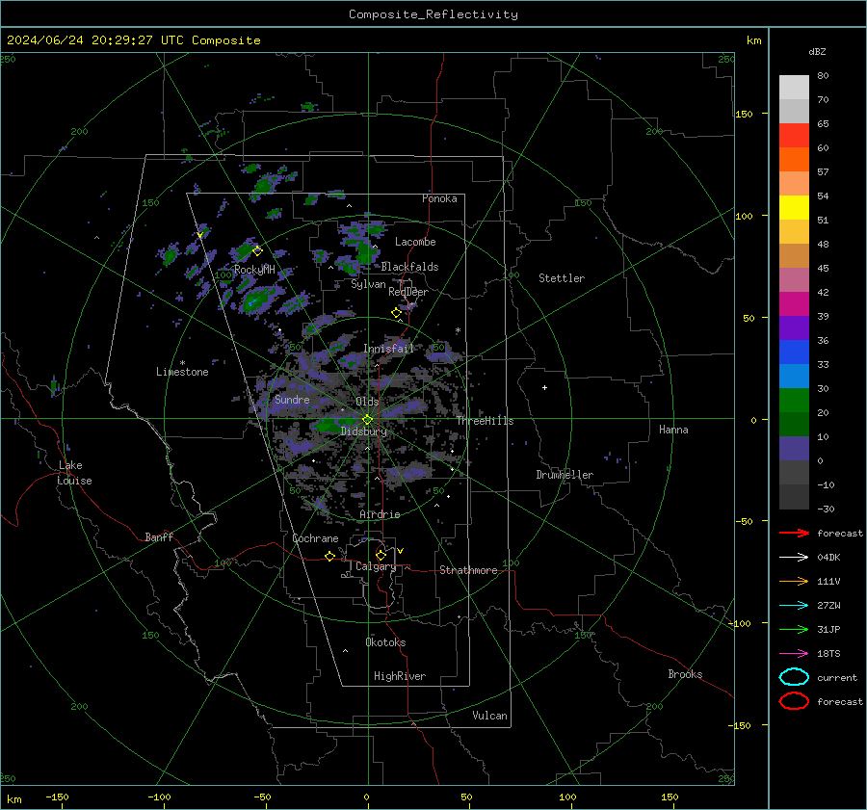The width and height of the screenshot is (867, 810).
Task: Click the Stettler label
Action: [x=562, y=278]
